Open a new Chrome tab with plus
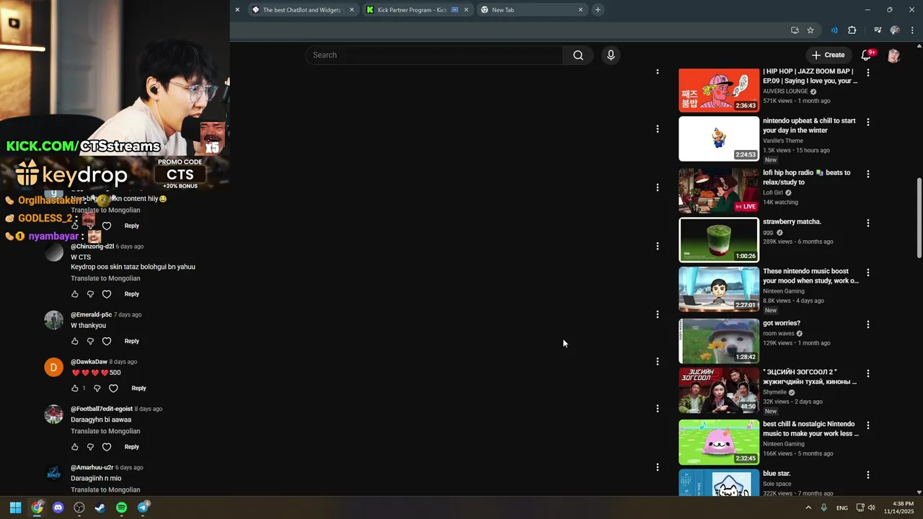The height and width of the screenshot is (519, 923). 598,10
